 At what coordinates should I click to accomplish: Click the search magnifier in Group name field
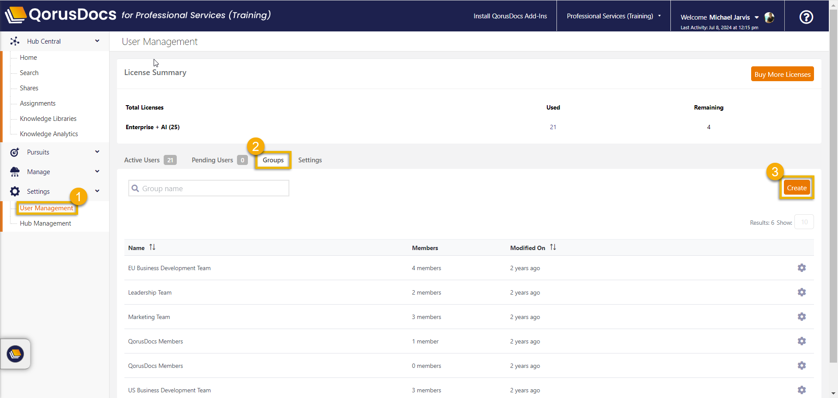coord(135,189)
